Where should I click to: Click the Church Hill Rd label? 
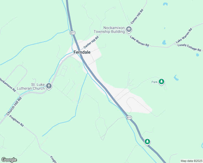pyautogui.click(x=14, y=106)
